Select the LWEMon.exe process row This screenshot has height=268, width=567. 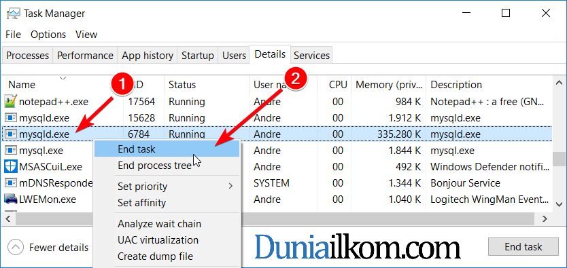(x=277, y=199)
